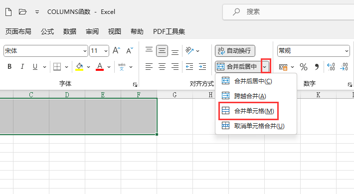Select column C header
The height and width of the screenshot is (194, 354).
(x=31, y=95)
